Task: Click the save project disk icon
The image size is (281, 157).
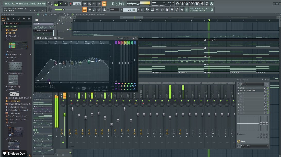Action: [x=197, y=4]
